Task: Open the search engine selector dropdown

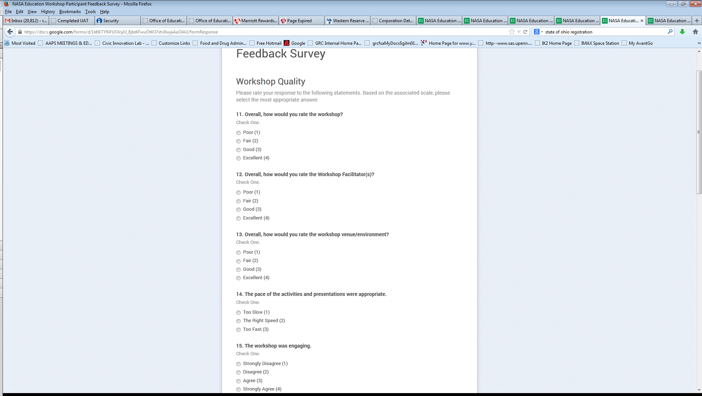Action: coord(538,32)
